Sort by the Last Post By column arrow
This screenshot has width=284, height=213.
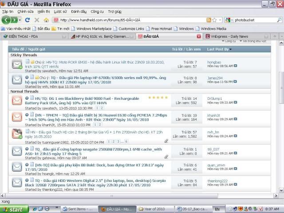(230, 49)
